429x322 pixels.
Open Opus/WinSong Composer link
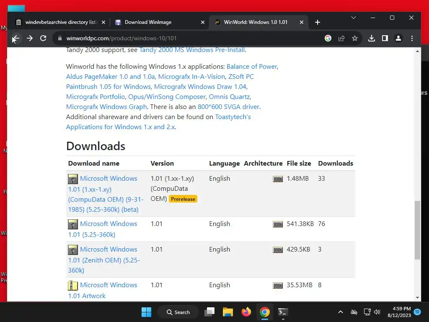click(x=167, y=97)
